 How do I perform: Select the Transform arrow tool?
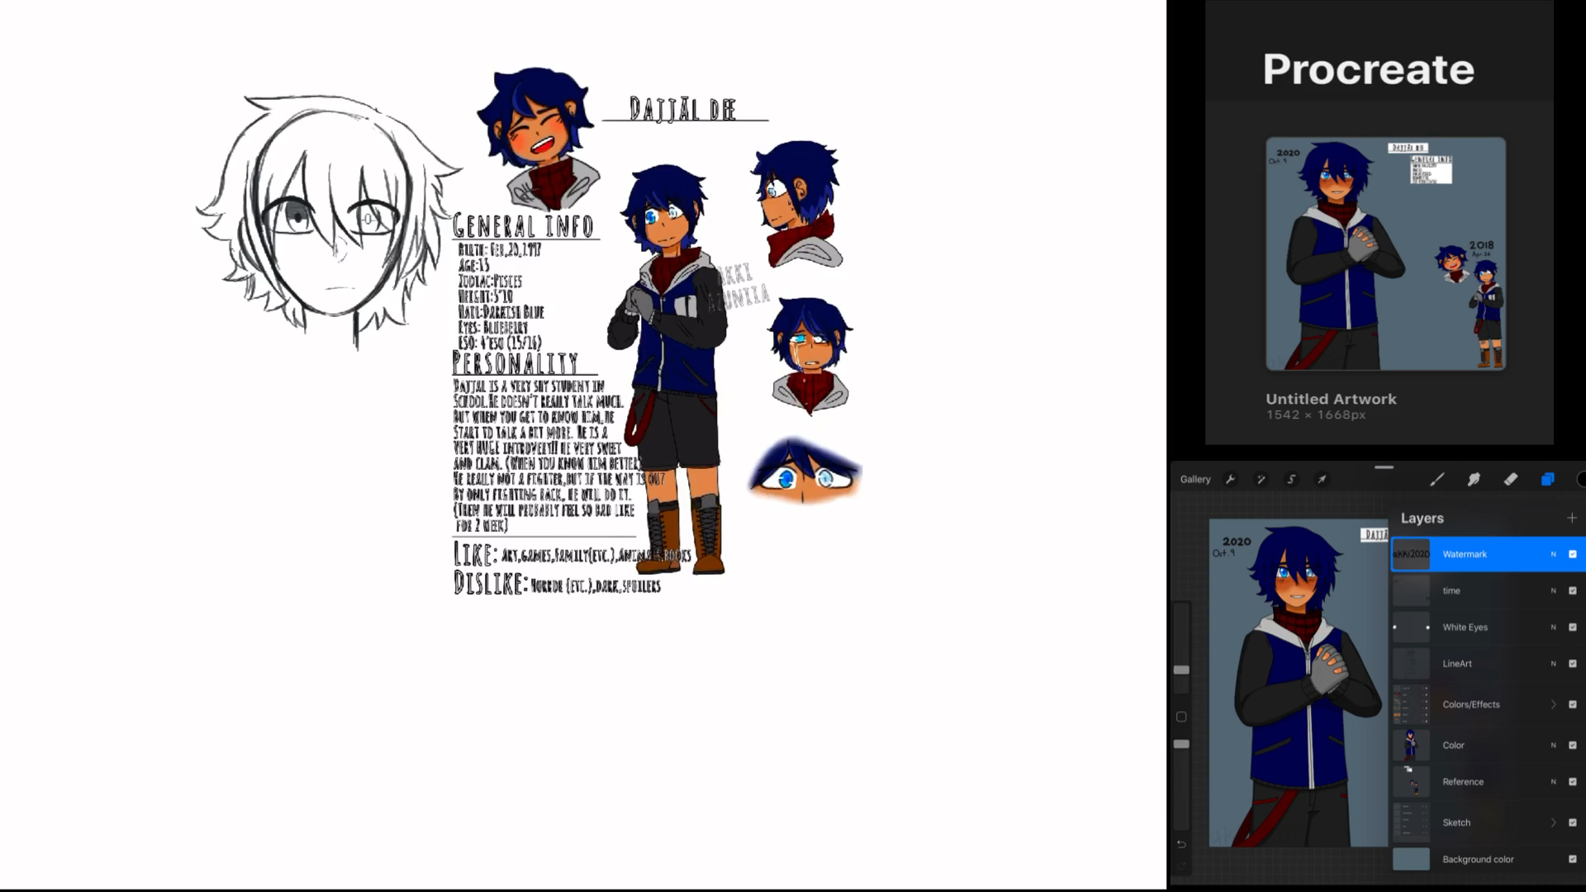point(1322,479)
